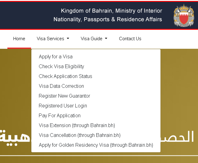The image size is (198, 163).
Task: Select Visa Data Correction entry
Action: (x=61, y=86)
